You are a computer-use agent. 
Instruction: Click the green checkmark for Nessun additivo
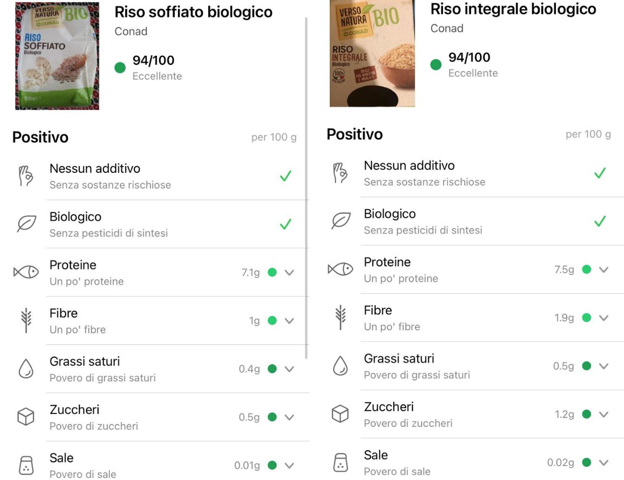pyautogui.click(x=285, y=177)
